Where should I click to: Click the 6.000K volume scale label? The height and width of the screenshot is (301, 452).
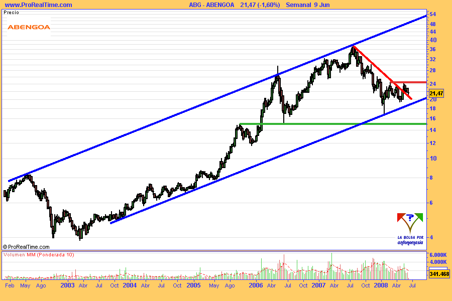pos(438,255)
